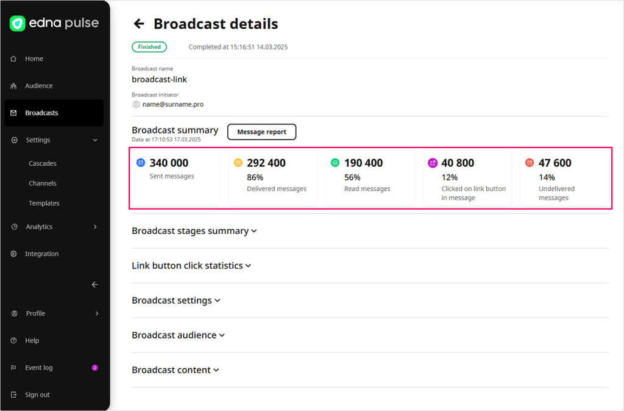Go to Audience in the sidebar
The height and width of the screenshot is (411, 624).
38,86
